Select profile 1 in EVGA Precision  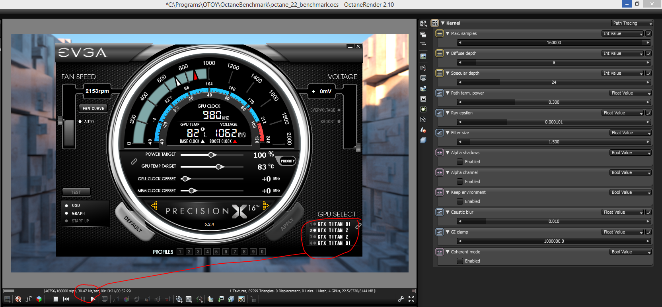[180, 251]
